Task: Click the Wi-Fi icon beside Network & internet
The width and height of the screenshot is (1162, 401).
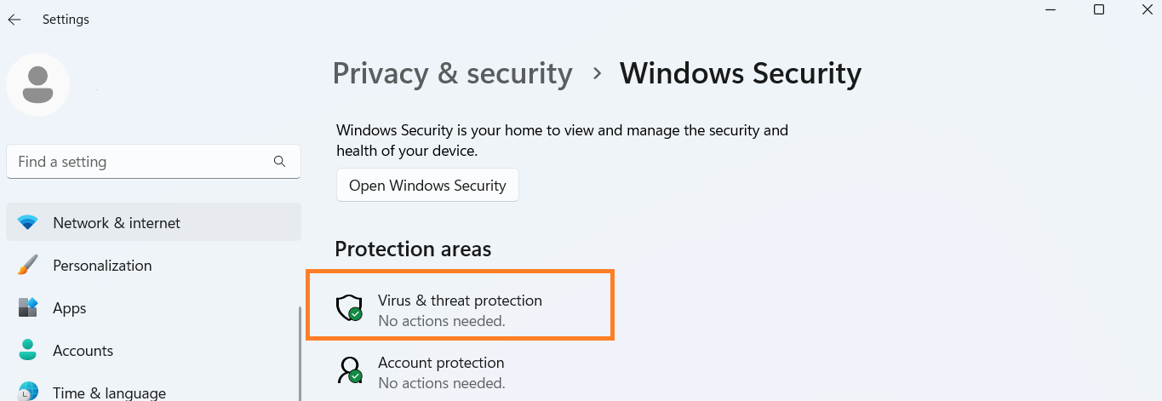Action: pyautogui.click(x=28, y=223)
